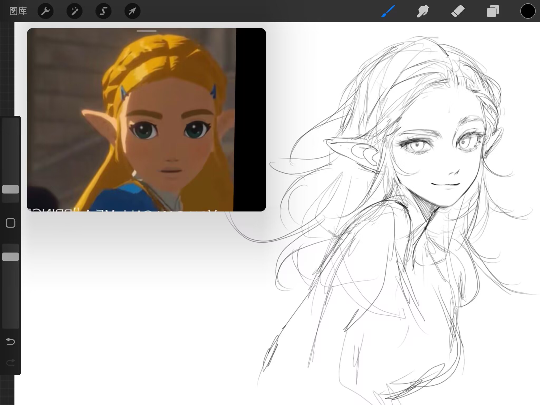Open the Adjustments magic wand menu
The image size is (540, 405).
(74, 11)
